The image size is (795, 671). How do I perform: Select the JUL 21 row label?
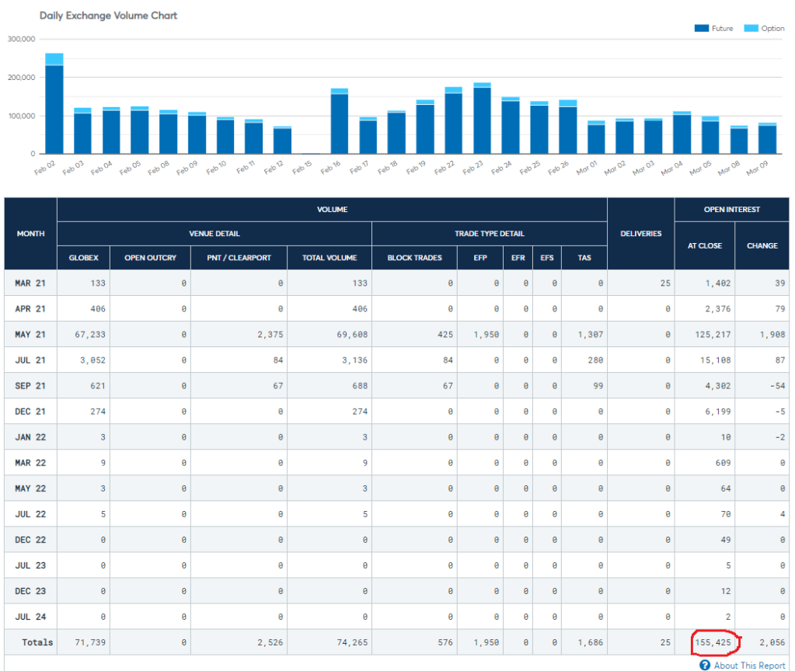[x=30, y=360]
